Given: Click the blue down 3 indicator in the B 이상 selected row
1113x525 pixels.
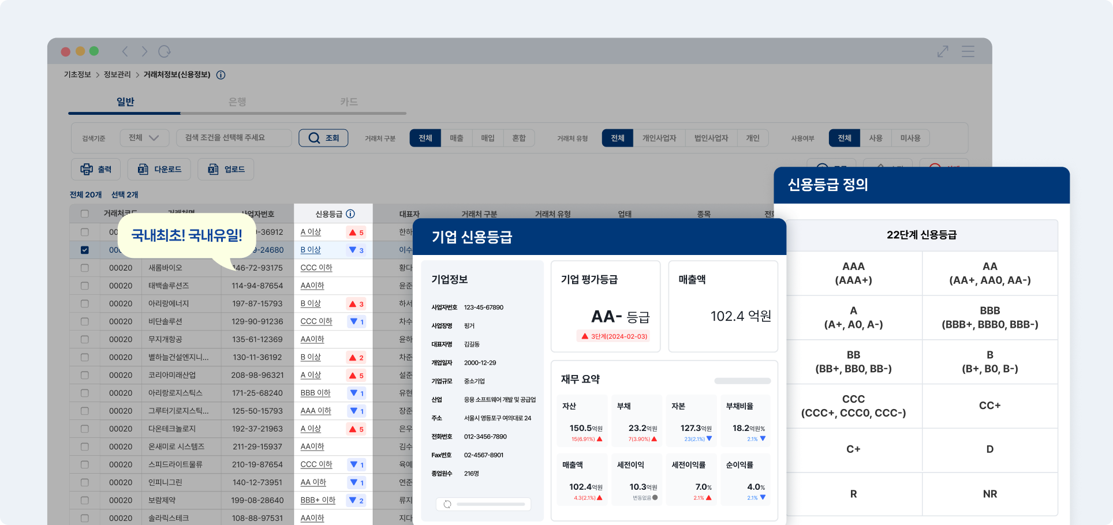Looking at the screenshot, I should (356, 250).
